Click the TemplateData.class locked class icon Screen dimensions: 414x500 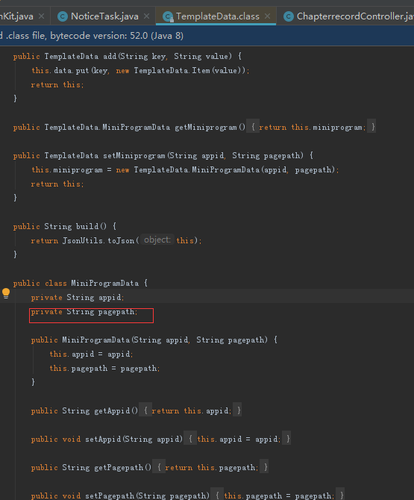168,16
